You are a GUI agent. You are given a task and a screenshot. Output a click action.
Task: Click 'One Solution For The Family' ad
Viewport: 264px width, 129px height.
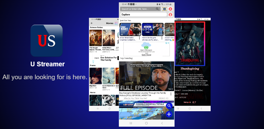coord(109,59)
